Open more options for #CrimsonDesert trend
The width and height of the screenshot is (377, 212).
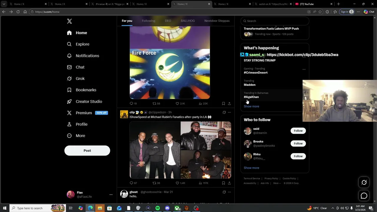(304, 69)
